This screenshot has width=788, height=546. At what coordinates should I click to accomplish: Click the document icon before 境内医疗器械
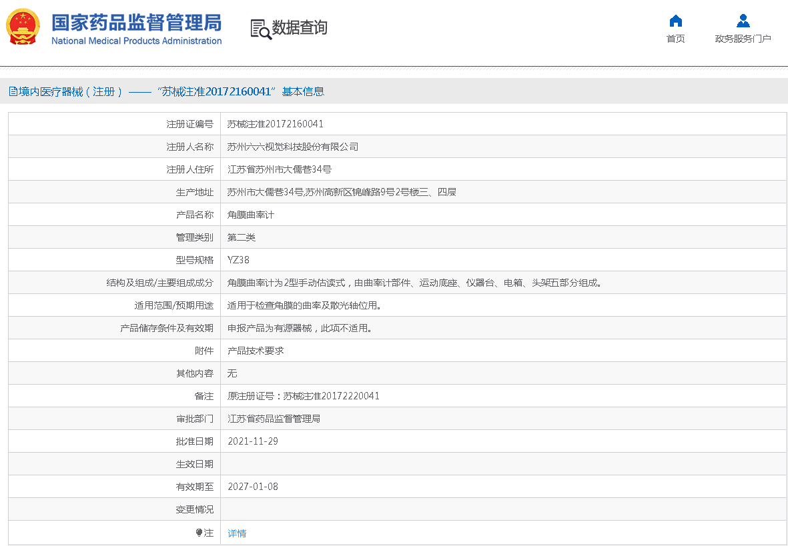13,92
